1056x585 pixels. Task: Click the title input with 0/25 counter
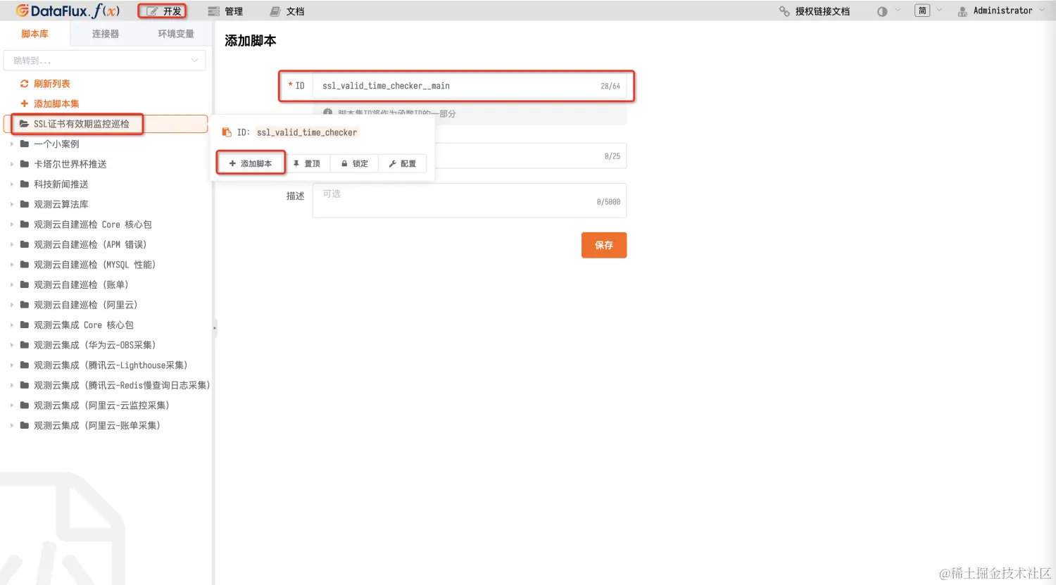pyautogui.click(x=529, y=156)
